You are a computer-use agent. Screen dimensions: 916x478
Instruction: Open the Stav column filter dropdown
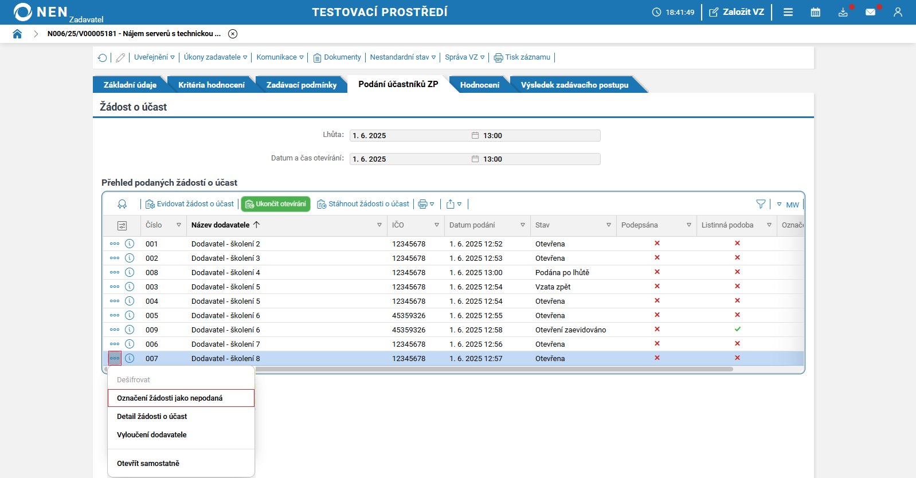click(609, 225)
